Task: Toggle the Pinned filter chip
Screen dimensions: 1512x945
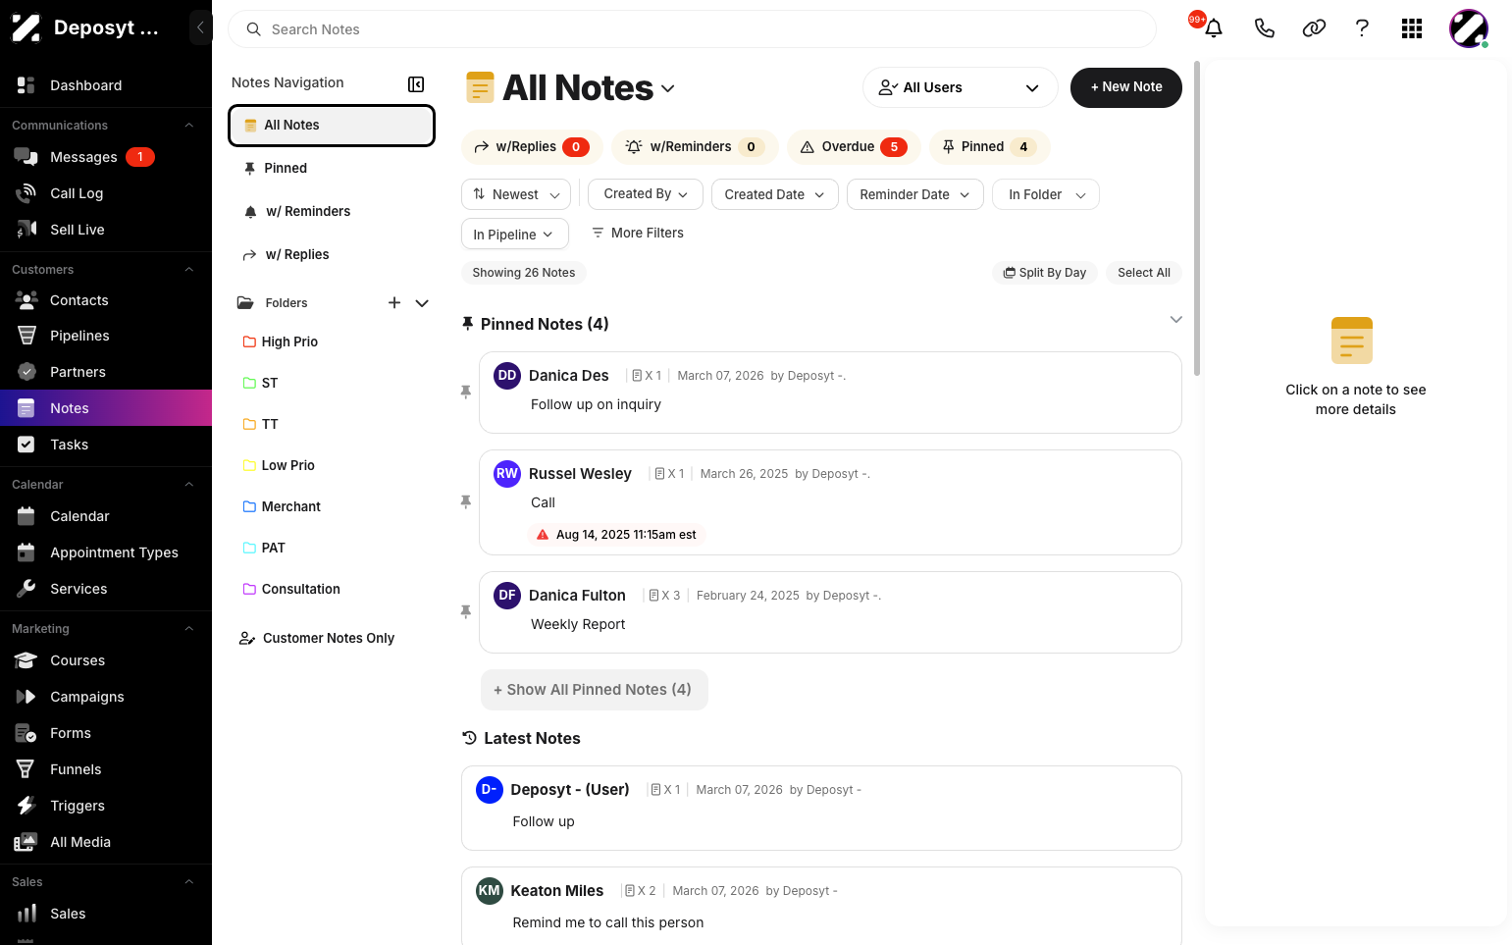Action: click(989, 147)
